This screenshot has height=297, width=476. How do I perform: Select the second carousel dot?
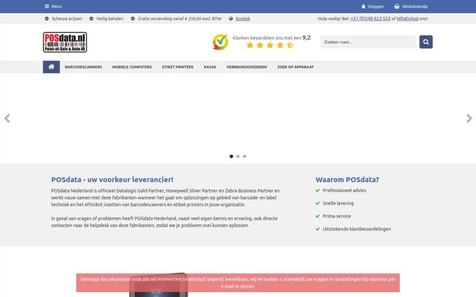click(238, 156)
